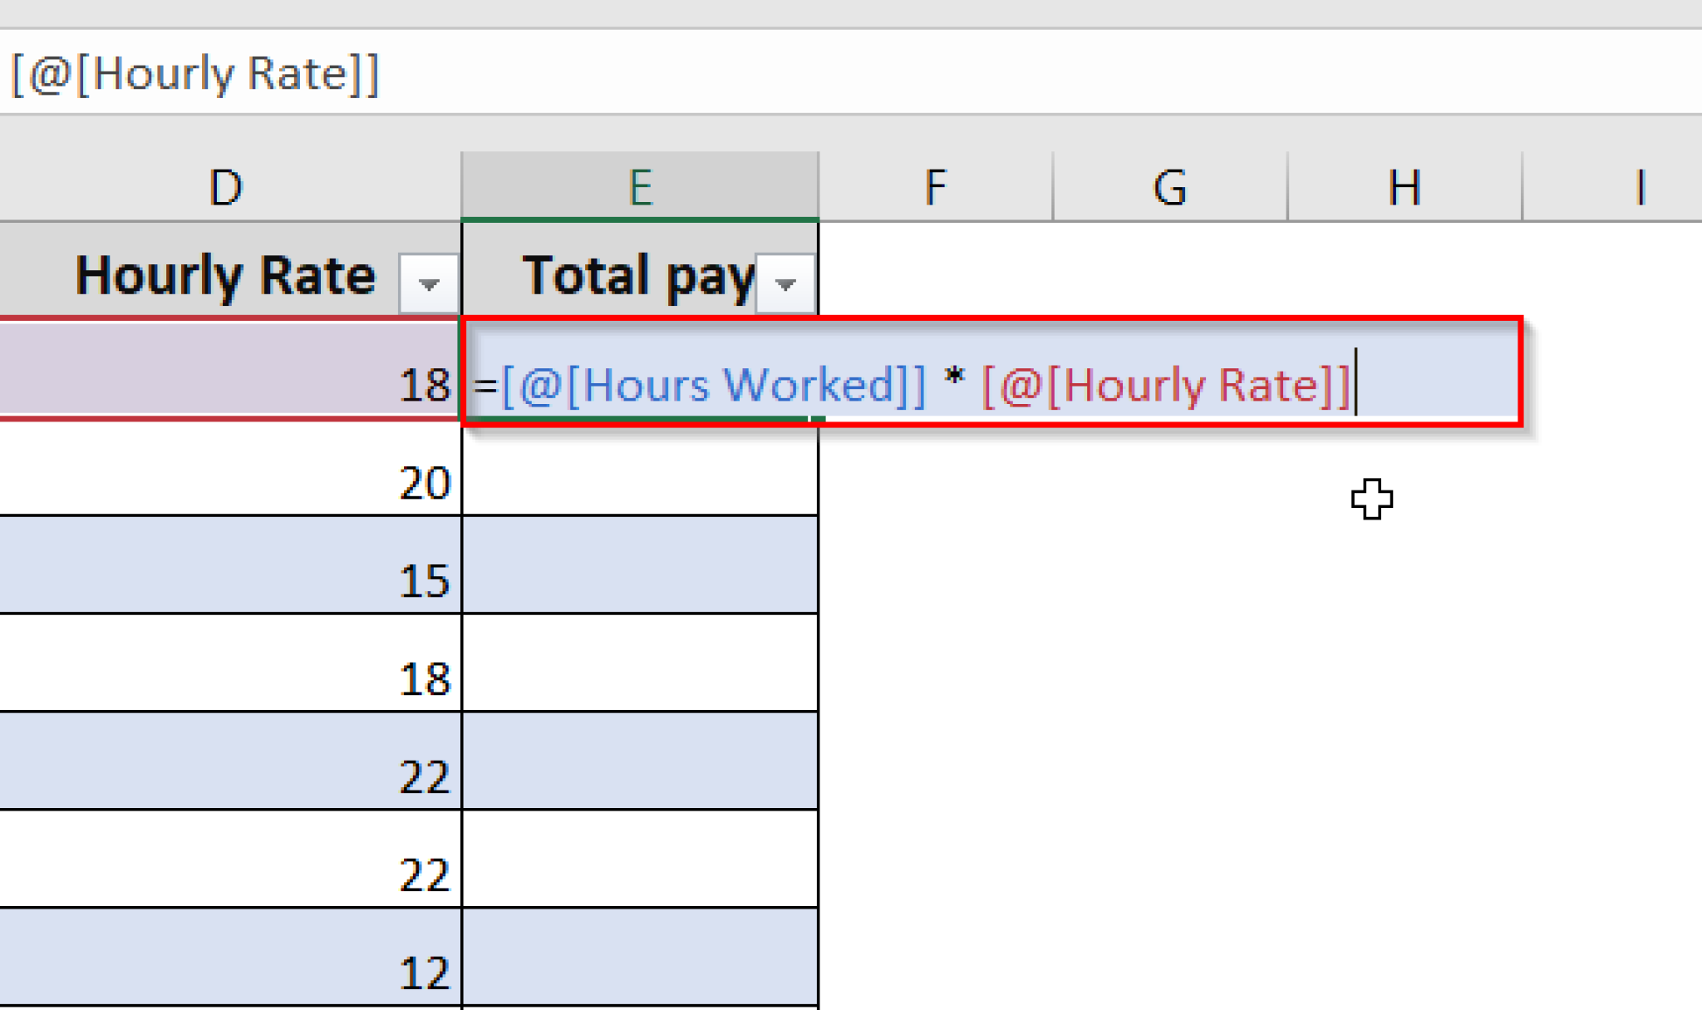Select column D header
This screenshot has width=1702, height=1010.
[226, 187]
